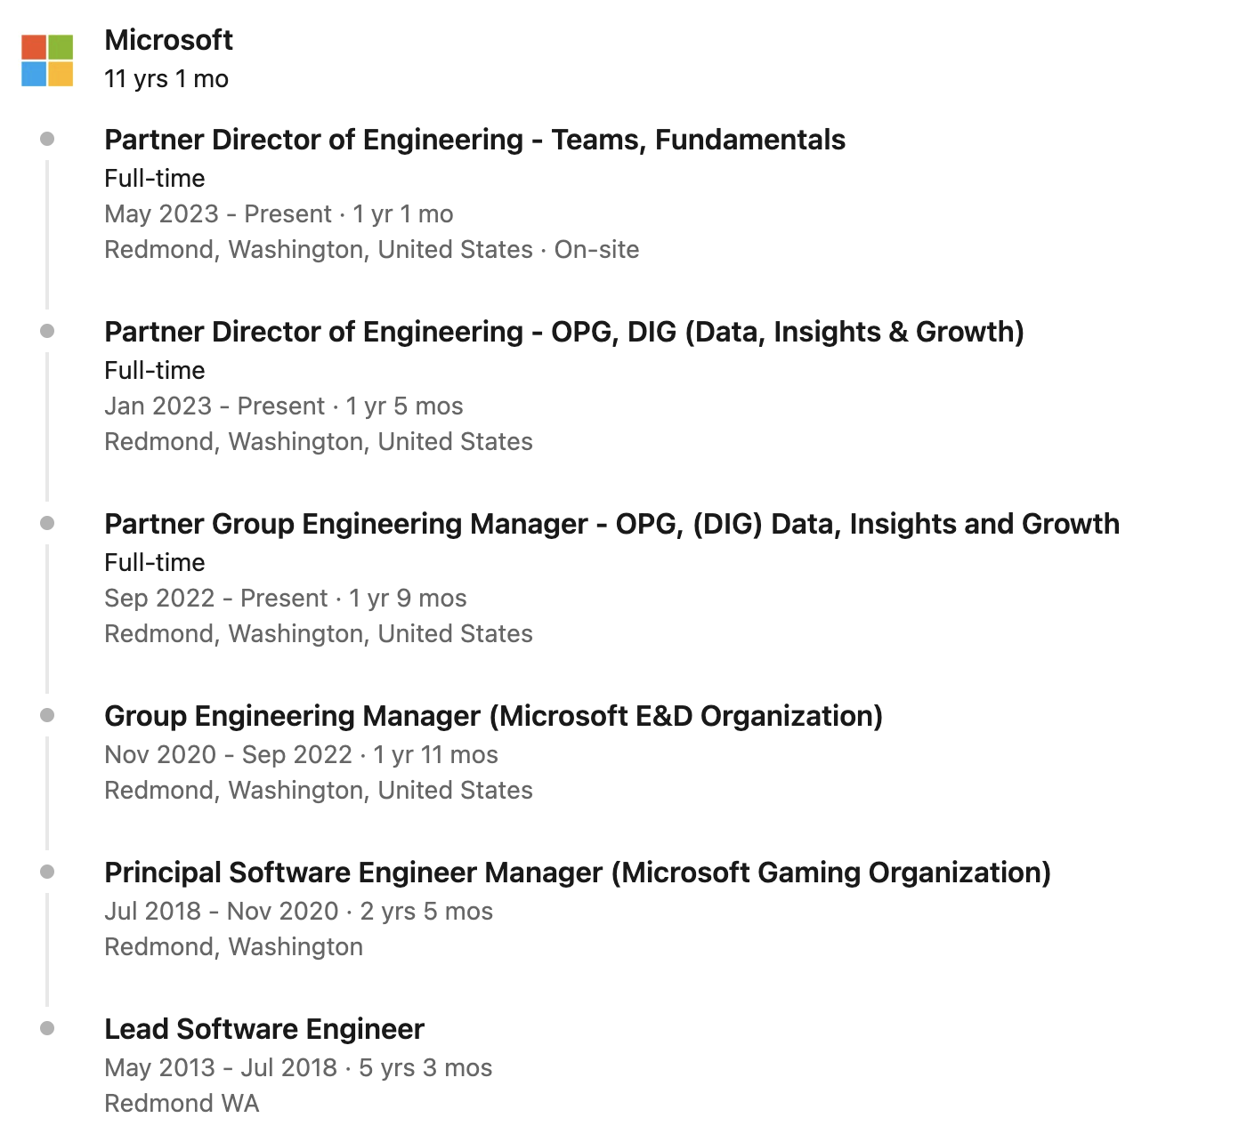
Task: Click the timeline bullet beside Lead Software Engineer
Action: pos(47,1028)
